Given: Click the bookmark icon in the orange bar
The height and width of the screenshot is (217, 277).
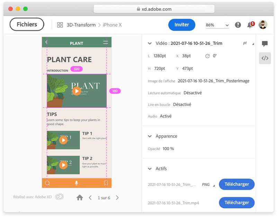Looking at the screenshot, I should pos(106,183).
